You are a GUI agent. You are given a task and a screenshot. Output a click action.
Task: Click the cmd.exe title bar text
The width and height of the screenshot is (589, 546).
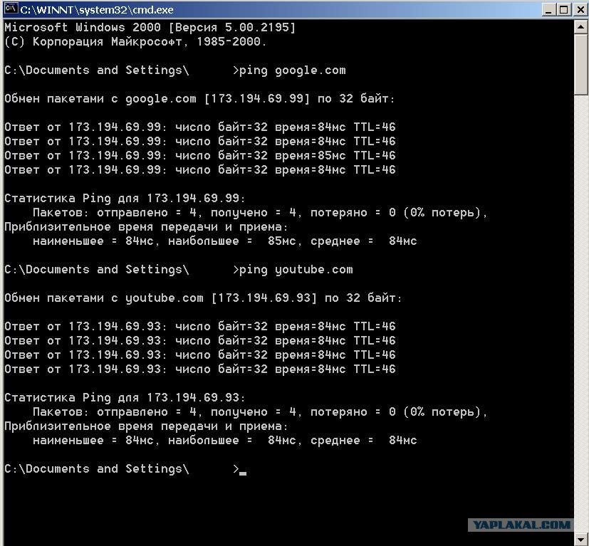pos(97,10)
